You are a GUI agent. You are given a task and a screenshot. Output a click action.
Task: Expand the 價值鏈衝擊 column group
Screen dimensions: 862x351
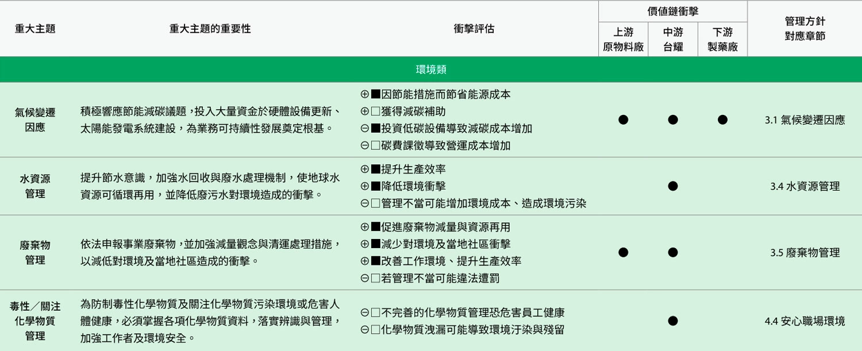pos(673,11)
